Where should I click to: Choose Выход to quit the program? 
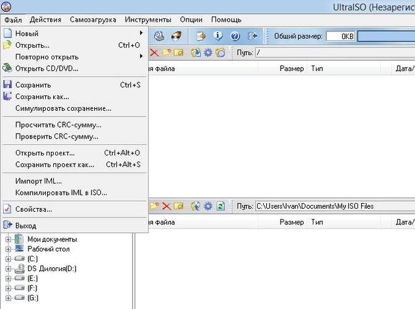(74, 225)
